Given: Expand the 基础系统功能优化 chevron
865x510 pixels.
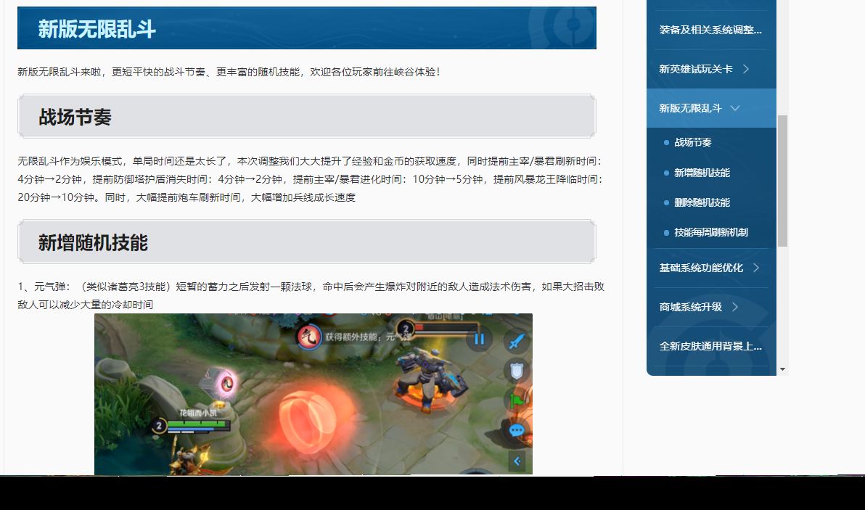Looking at the screenshot, I should coord(756,268).
